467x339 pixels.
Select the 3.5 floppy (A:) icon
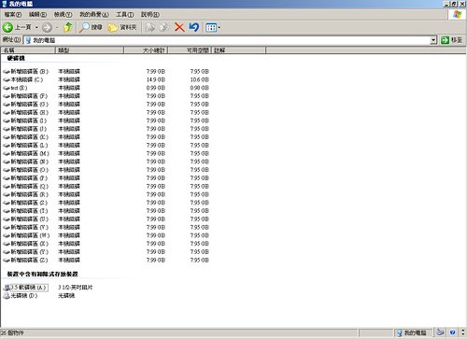(7, 288)
